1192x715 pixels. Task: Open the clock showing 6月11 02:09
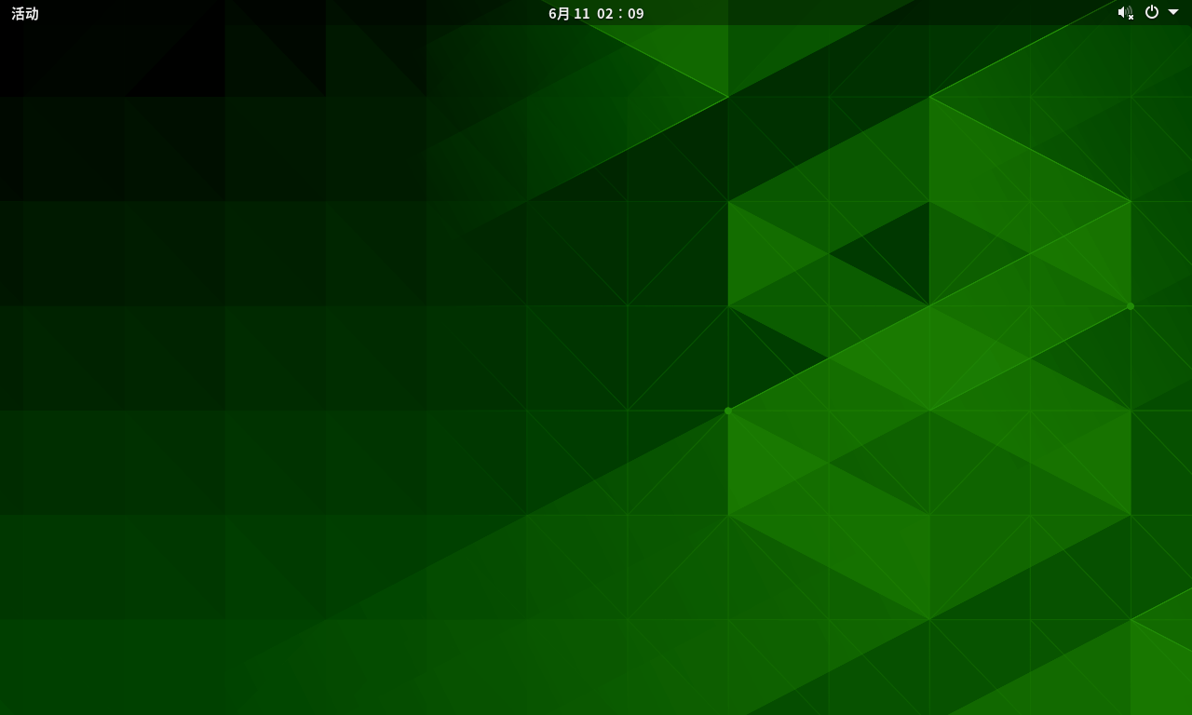coord(596,13)
